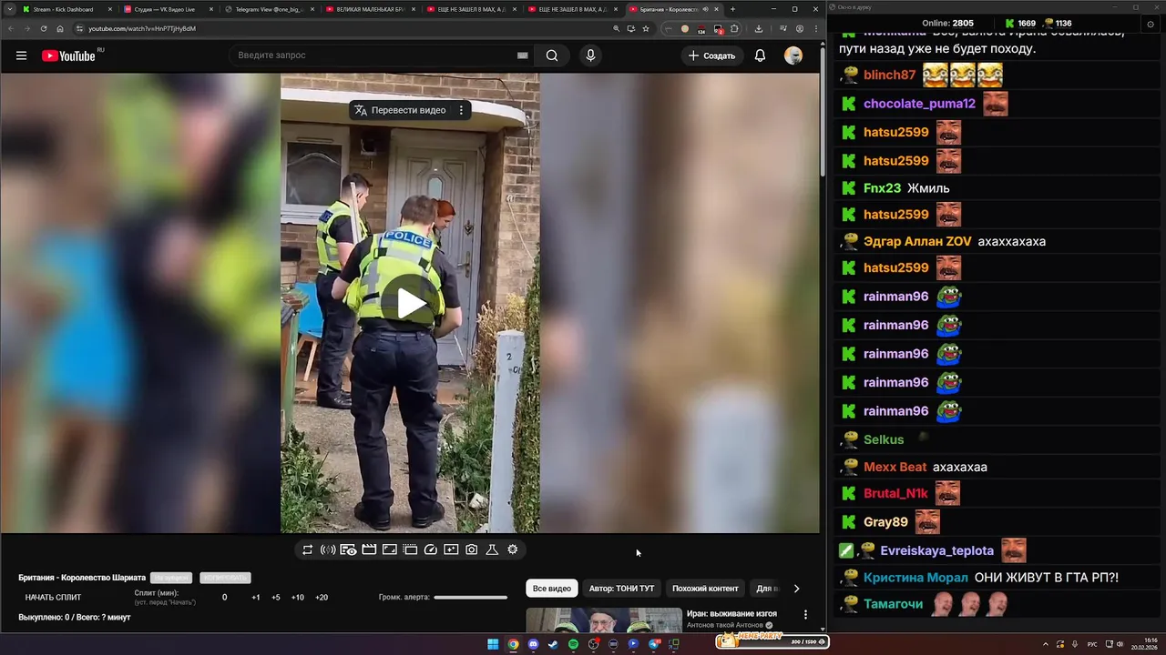Click chat username Эдгар Аллан ZOV
Viewport: 1166px width, 655px height.
917,241
